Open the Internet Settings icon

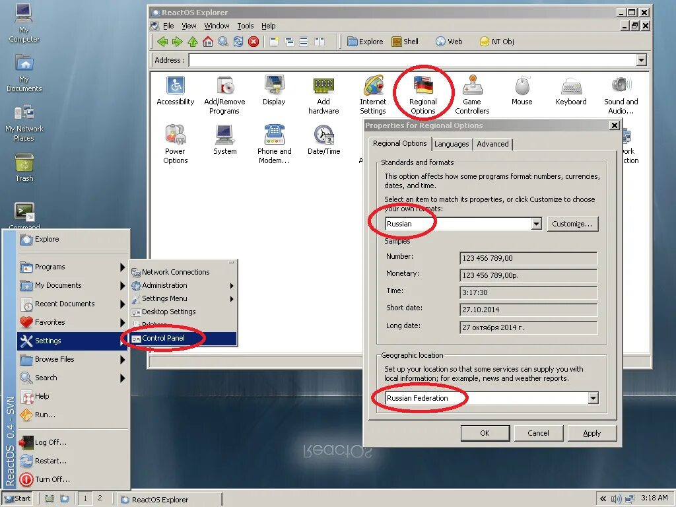(373, 95)
